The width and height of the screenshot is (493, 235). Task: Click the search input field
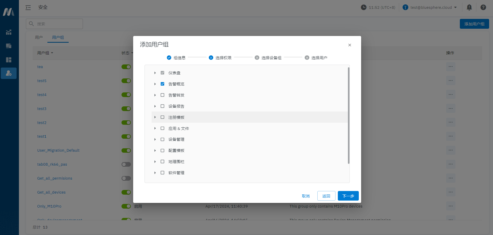[x=54, y=24]
